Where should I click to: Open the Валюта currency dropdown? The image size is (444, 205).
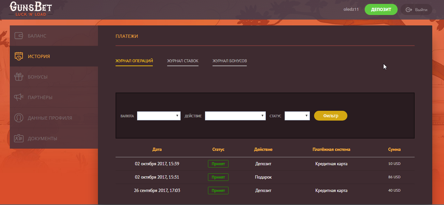pos(159,116)
